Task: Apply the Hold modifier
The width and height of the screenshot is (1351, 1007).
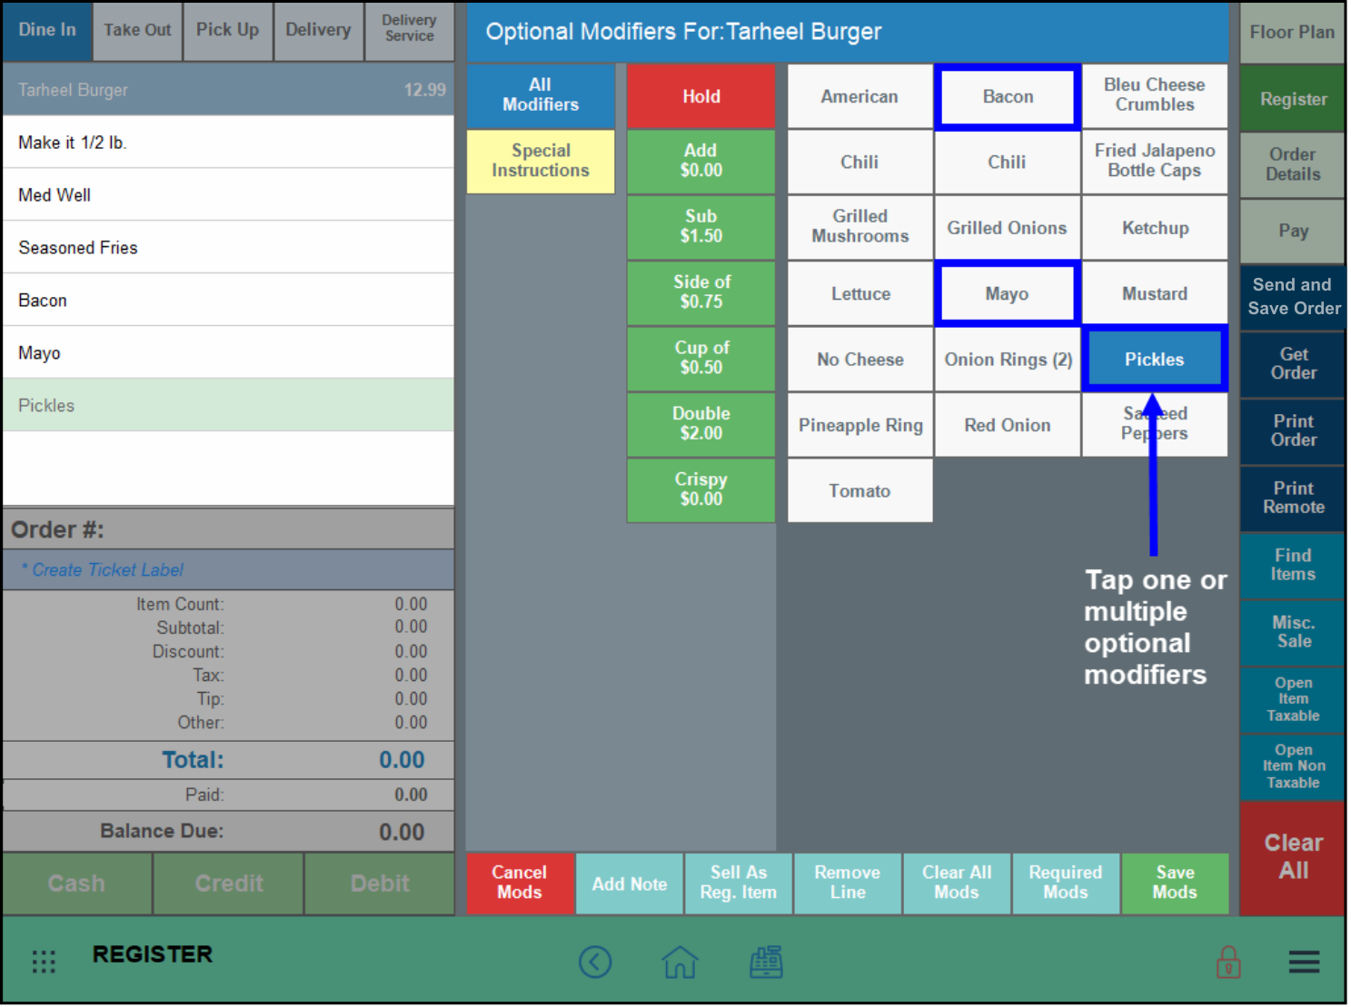Action: coord(700,96)
